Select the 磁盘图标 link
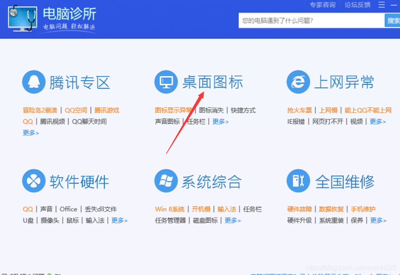Image resolution: width=400 pixels, height=275 pixels. tap(205, 220)
